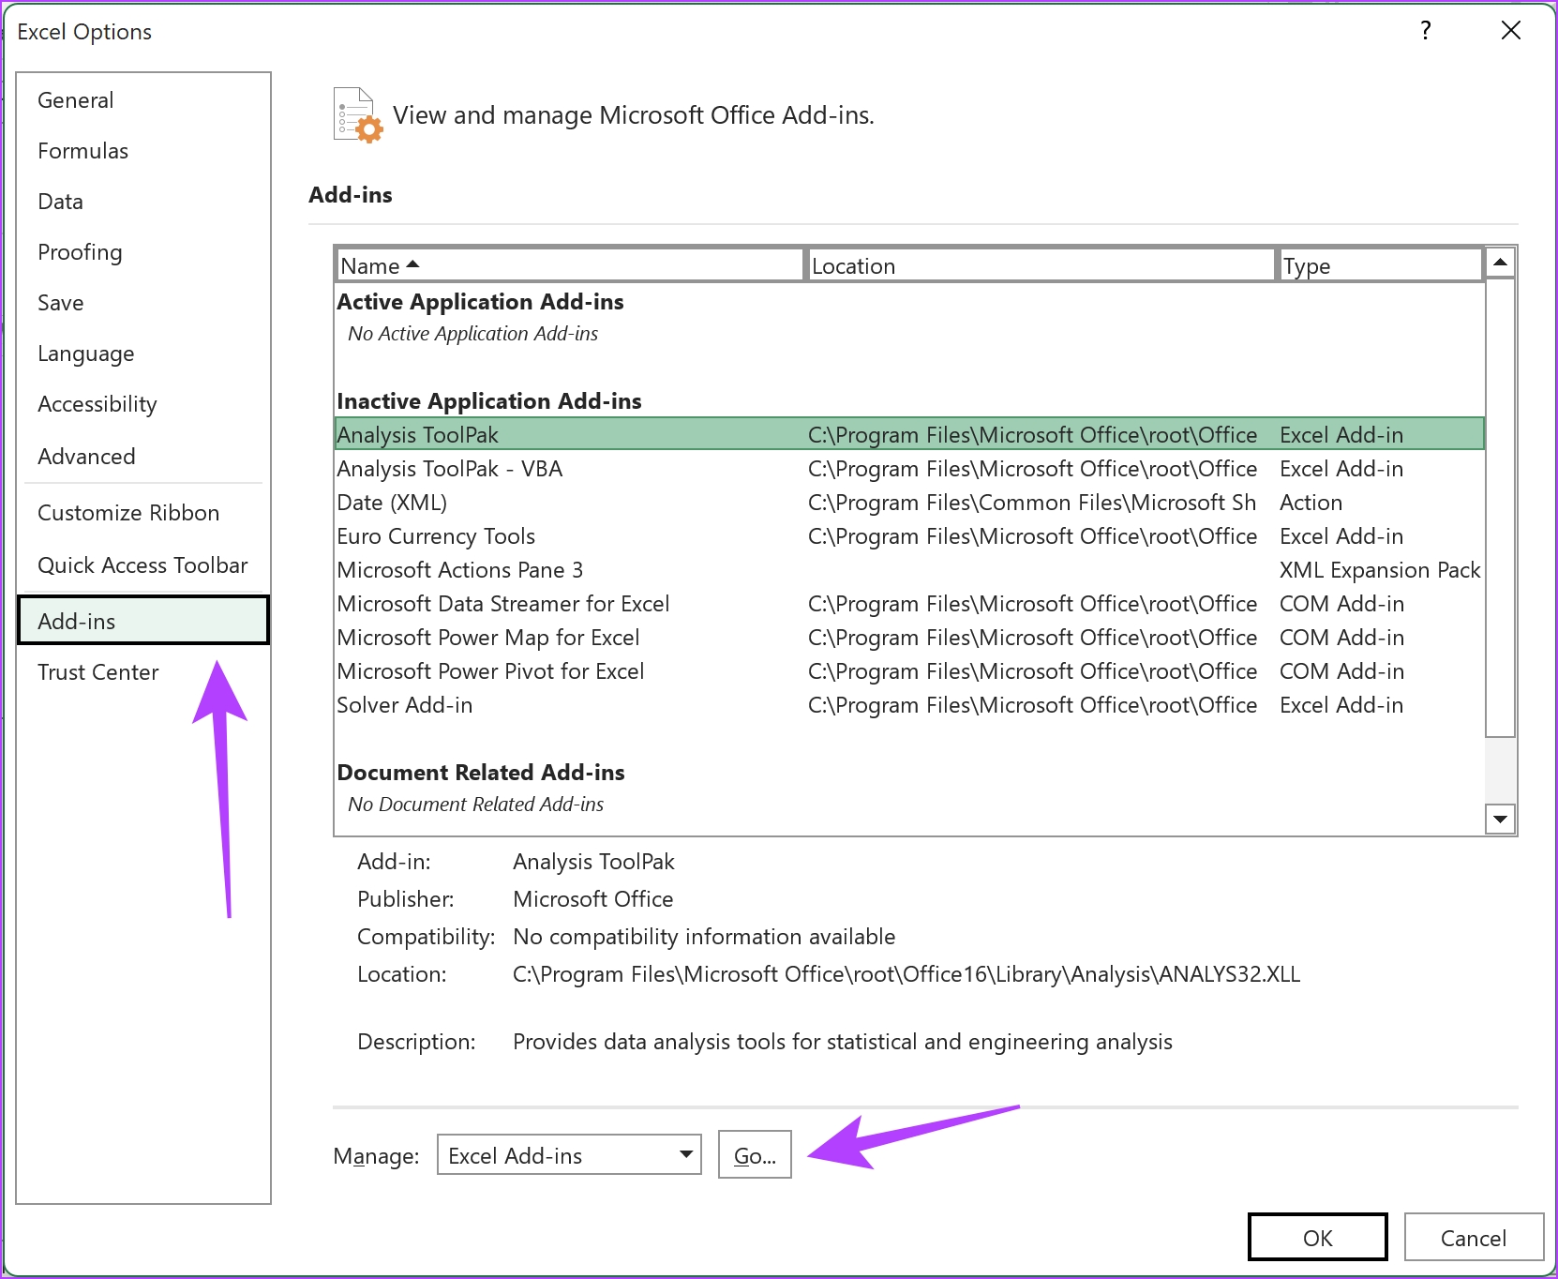
Task: Confirm with the OK button
Action: tap(1317, 1238)
